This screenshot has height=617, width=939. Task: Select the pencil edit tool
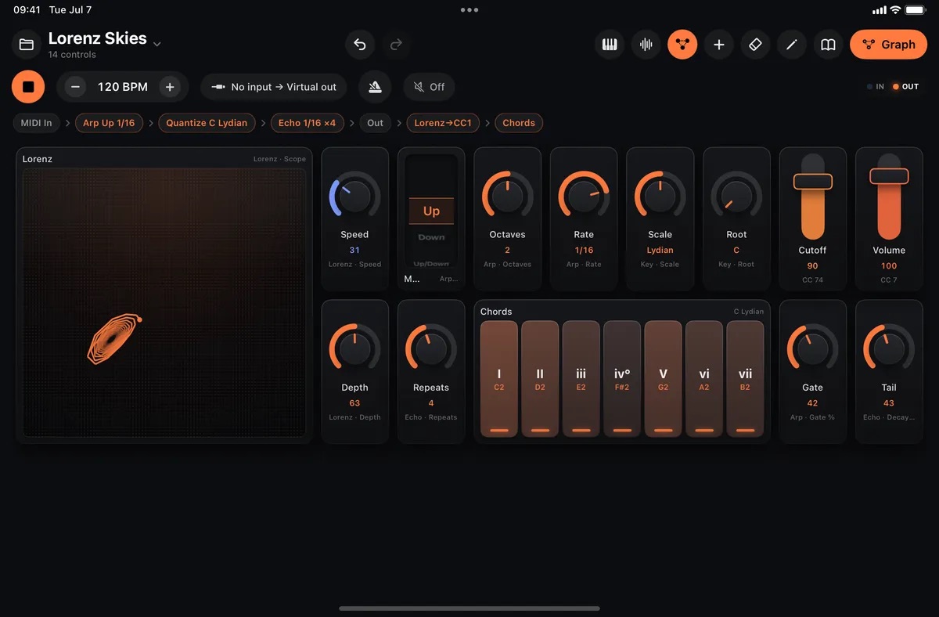coord(792,45)
